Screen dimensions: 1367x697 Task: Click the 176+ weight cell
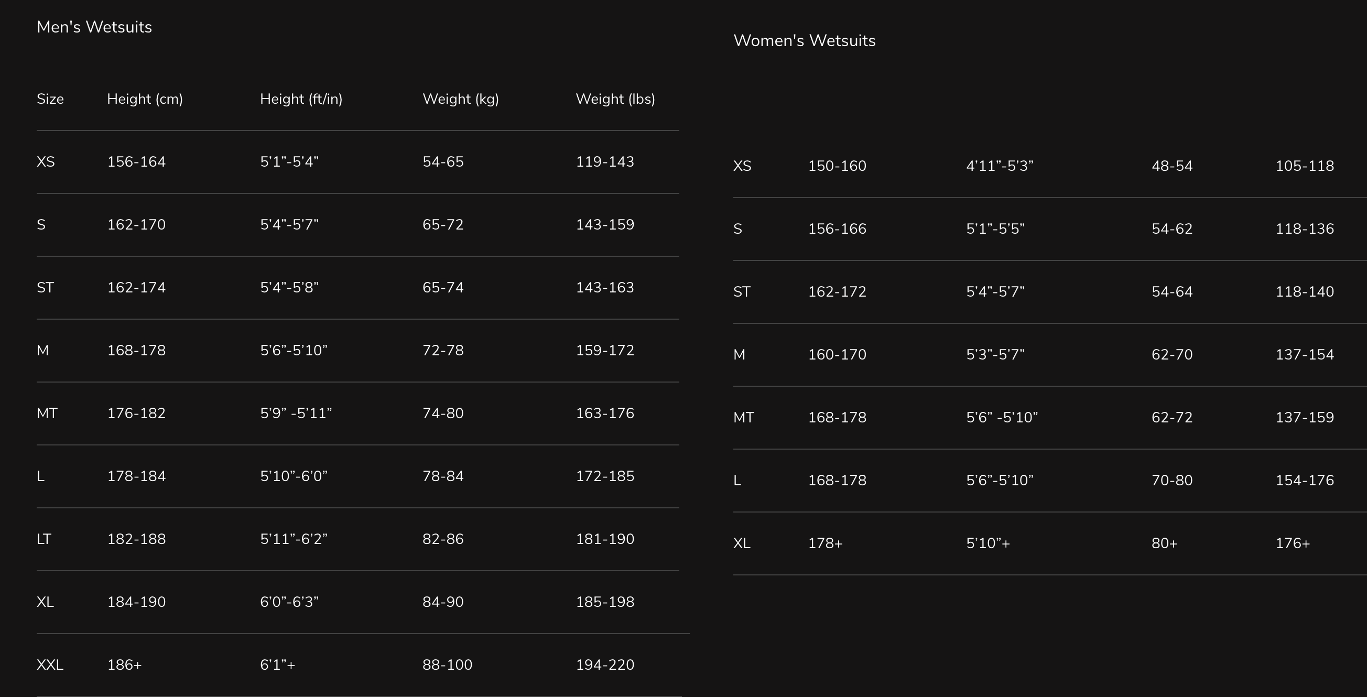point(1293,543)
